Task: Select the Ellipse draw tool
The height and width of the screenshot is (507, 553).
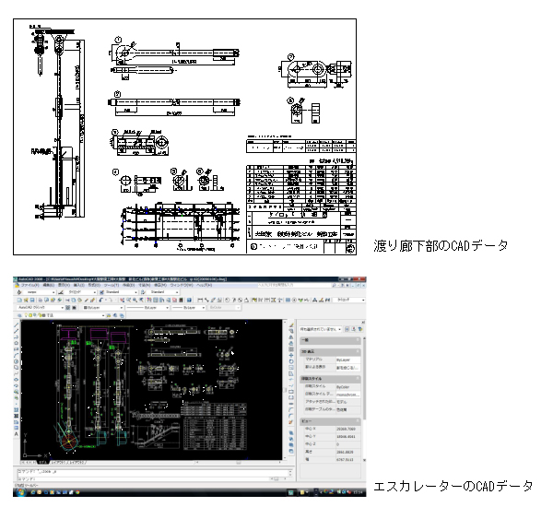Action: pyautogui.click(x=17, y=380)
